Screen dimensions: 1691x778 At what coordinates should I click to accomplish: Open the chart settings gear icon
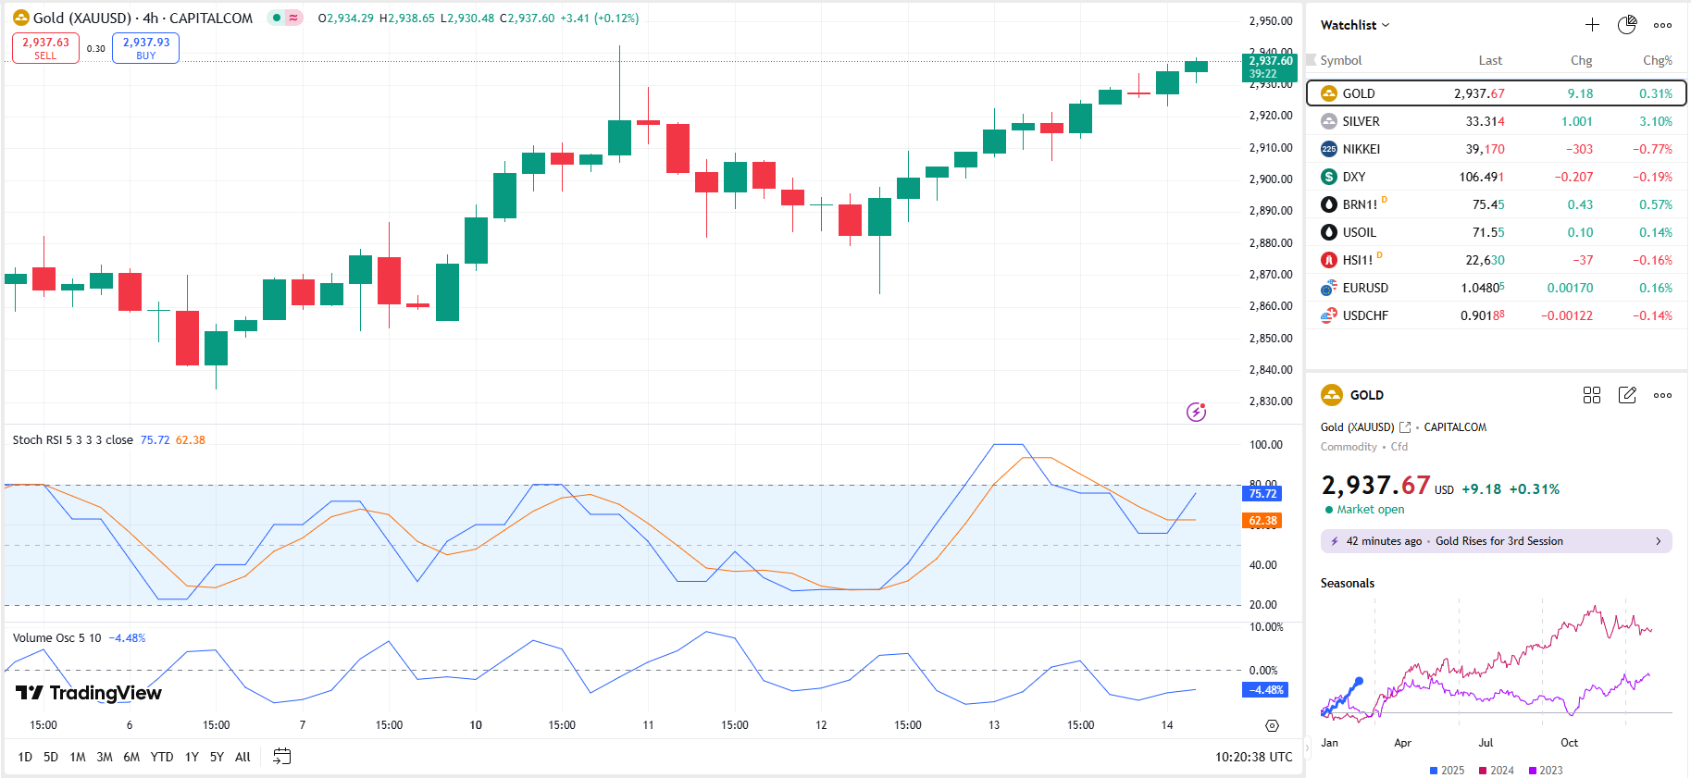pyautogui.click(x=1272, y=726)
